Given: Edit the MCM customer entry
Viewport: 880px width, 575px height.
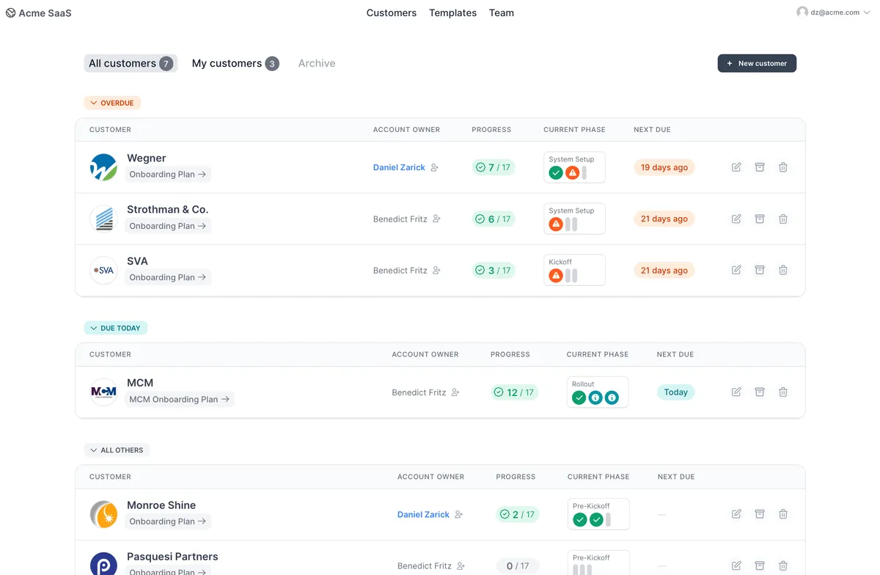Looking at the screenshot, I should (736, 392).
